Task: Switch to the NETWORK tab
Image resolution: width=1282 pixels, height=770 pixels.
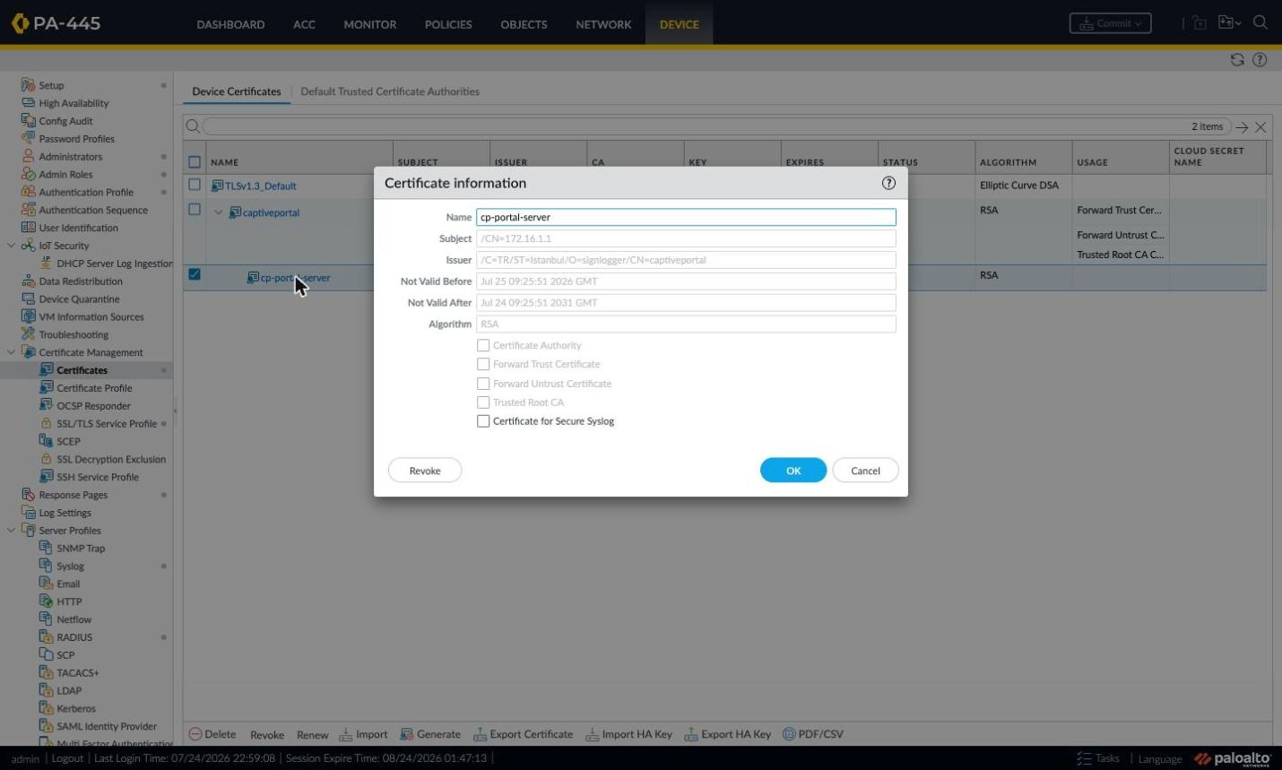Action: (x=603, y=24)
